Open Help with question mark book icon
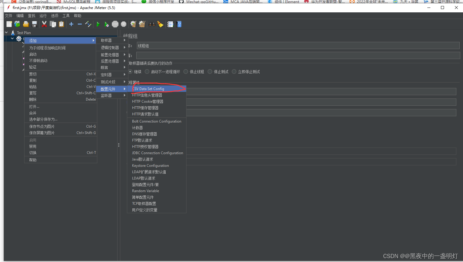463x262 pixels. coord(179,24)
